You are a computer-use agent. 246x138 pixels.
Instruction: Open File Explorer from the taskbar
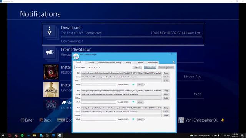[35, 135]
